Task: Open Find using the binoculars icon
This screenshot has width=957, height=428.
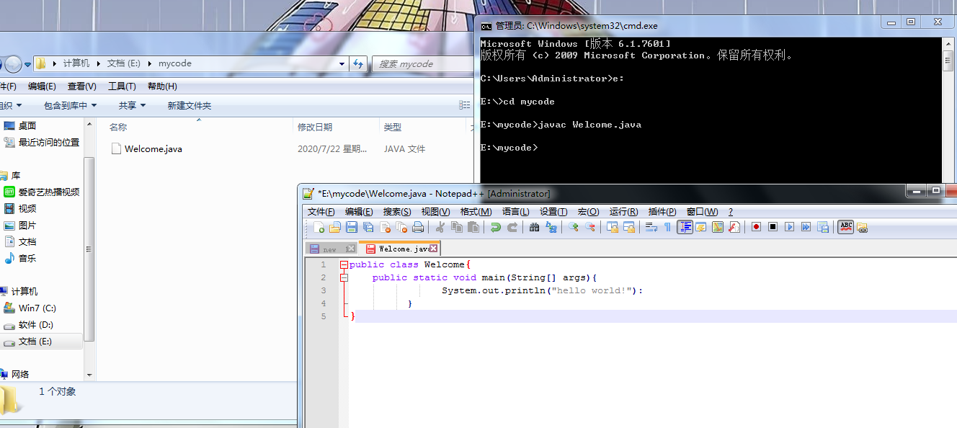Action: [x=535, y=227]
